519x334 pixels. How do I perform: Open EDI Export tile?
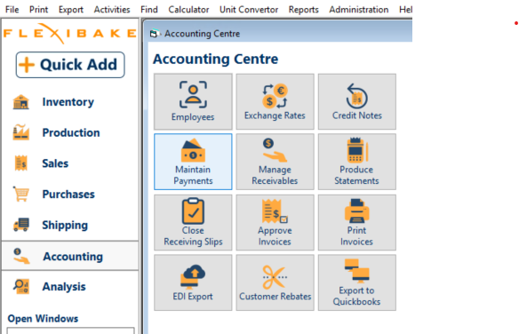click(193, 282)
